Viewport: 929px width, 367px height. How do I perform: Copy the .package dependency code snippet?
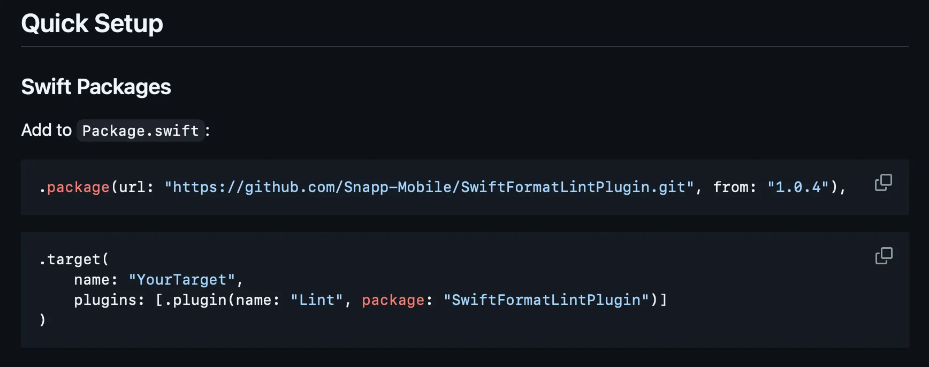pyautogui.click(x=883, y=182)
